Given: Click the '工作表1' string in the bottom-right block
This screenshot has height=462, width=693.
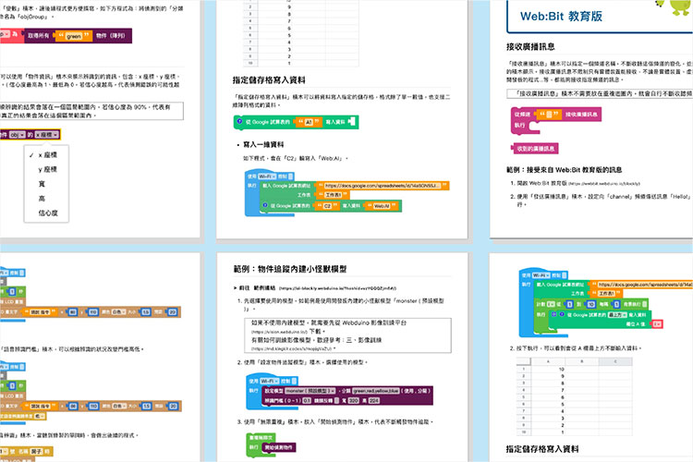Looking at the screenshot, I should pyautogui.click(x=606, y=294).
